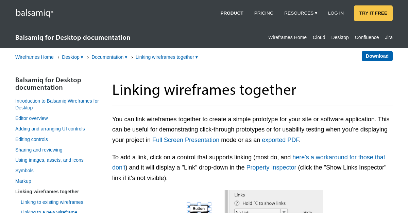Open the Property Inspector link
This screenshot has width=408, height=213.
pos(271,167)
